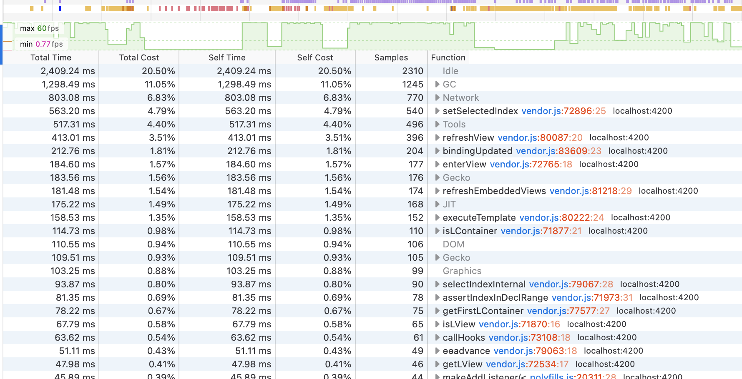Click the frame-rate graph
The height and width of the screenshot is (379, 742).
(372, 36)
